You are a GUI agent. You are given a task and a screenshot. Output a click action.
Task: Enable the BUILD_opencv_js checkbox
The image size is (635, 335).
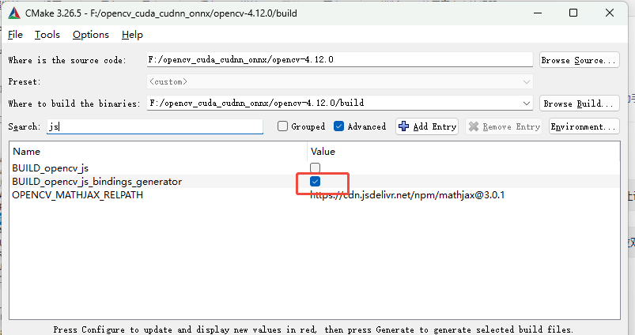[316, 167]
